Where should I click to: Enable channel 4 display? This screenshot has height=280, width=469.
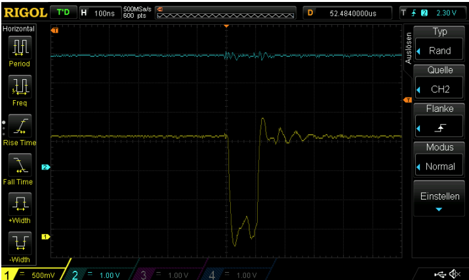[x=236, y=274]
